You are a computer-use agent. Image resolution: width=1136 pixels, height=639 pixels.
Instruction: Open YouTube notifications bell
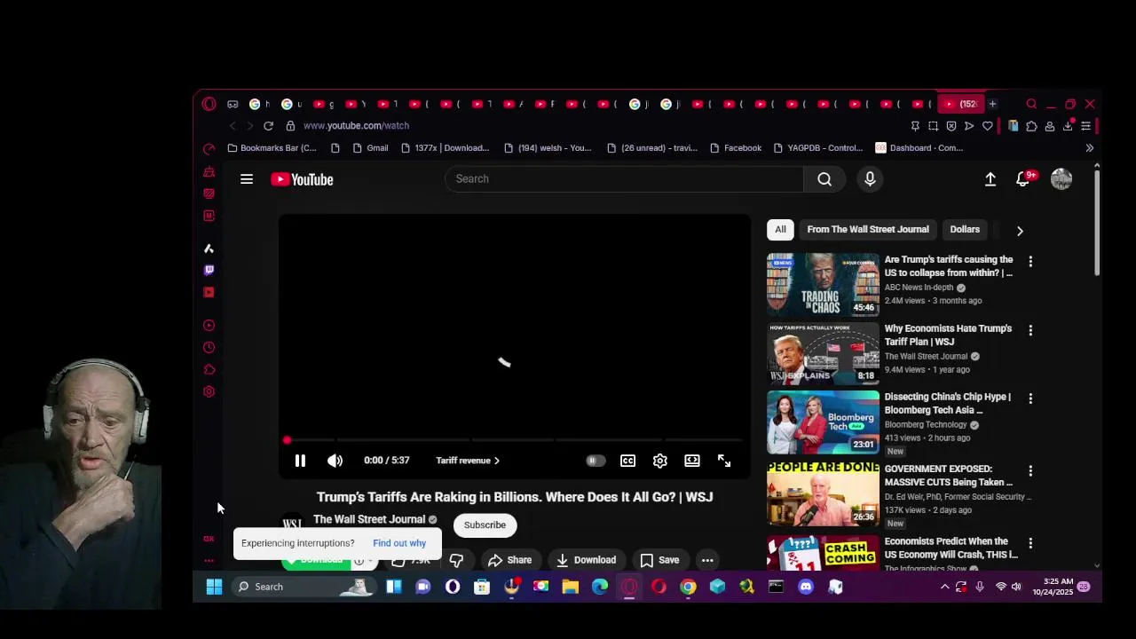(1023, 179)
